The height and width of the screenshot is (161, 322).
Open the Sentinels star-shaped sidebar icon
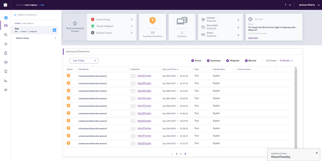coord(6,44)
